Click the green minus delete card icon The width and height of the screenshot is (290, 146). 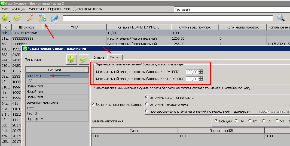17,18
